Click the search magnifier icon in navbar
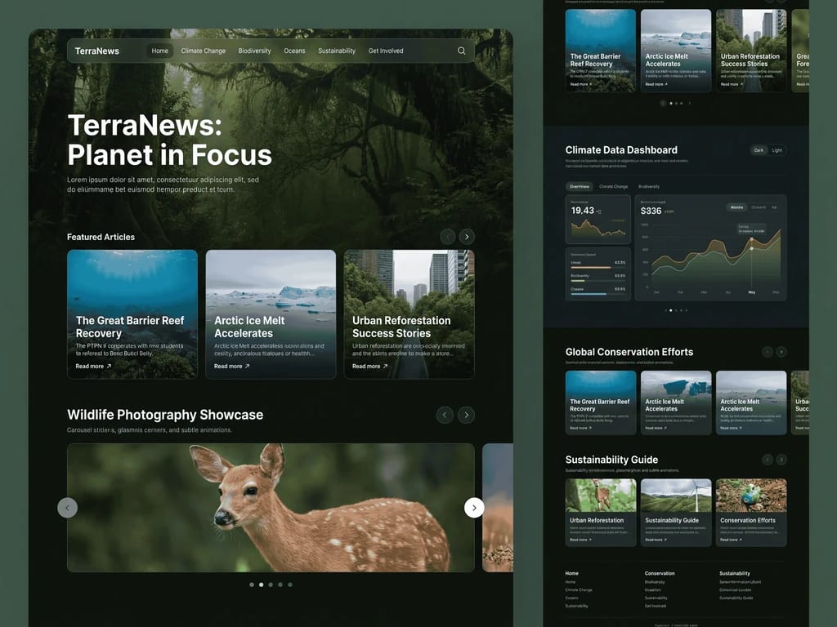This screenshot has width=837, height=627. pyautogui.click(x=461, y=51)
